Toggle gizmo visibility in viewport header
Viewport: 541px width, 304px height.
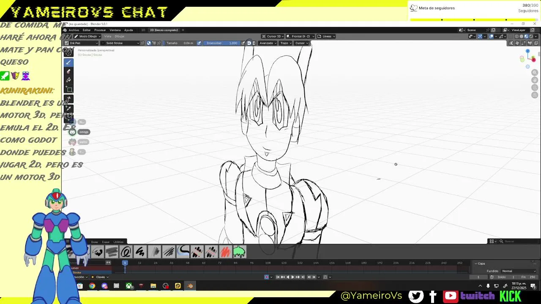point(481,36)
